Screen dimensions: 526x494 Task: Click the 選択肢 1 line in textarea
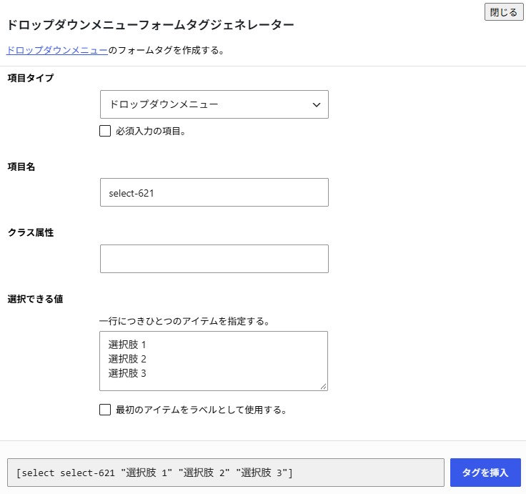click(127, 345)
